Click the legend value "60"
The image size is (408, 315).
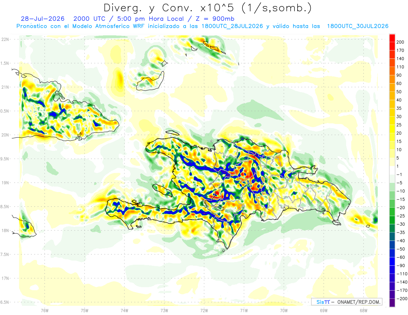399,83
